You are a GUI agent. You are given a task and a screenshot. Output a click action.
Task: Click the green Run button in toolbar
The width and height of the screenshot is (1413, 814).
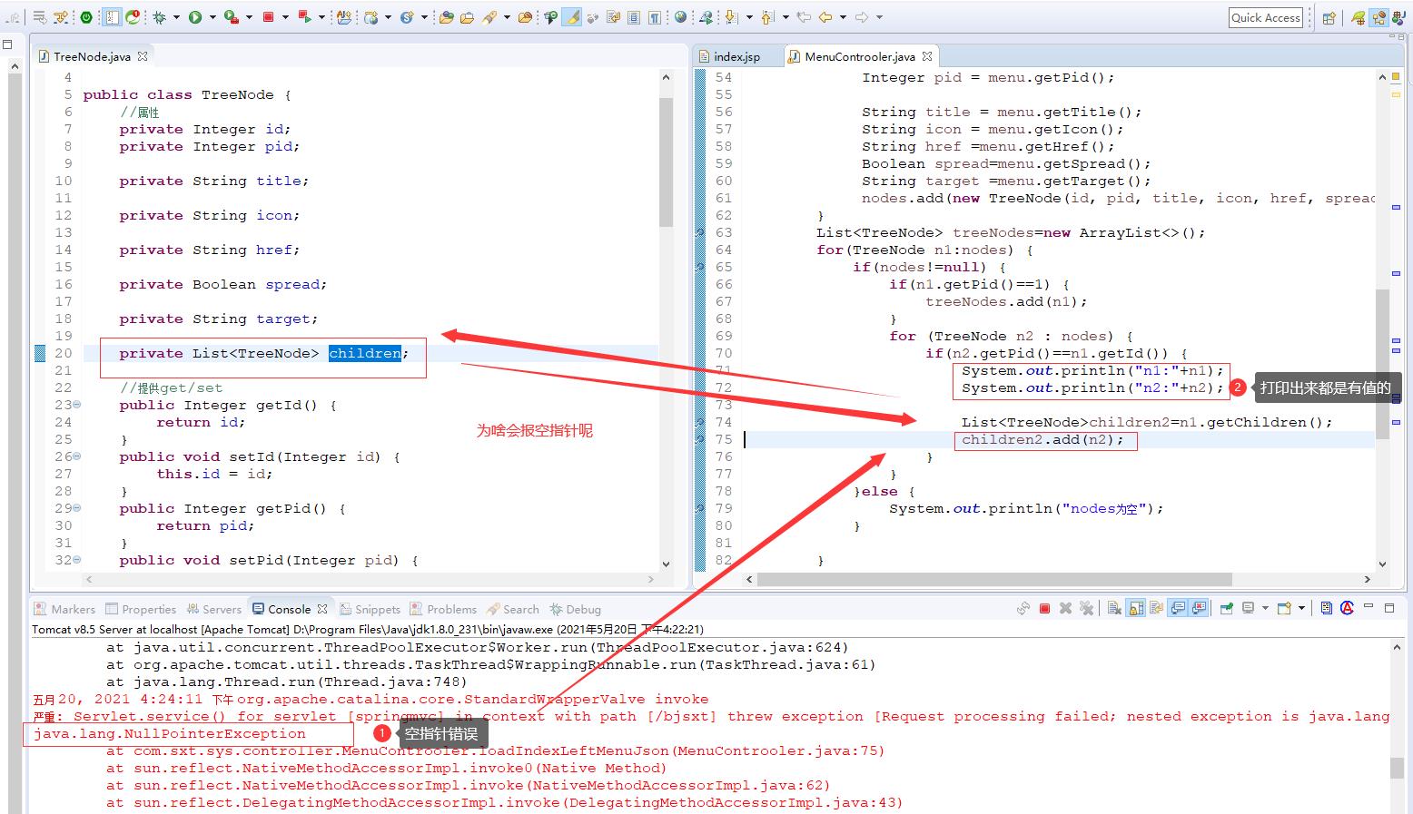(x=194, y=16)
